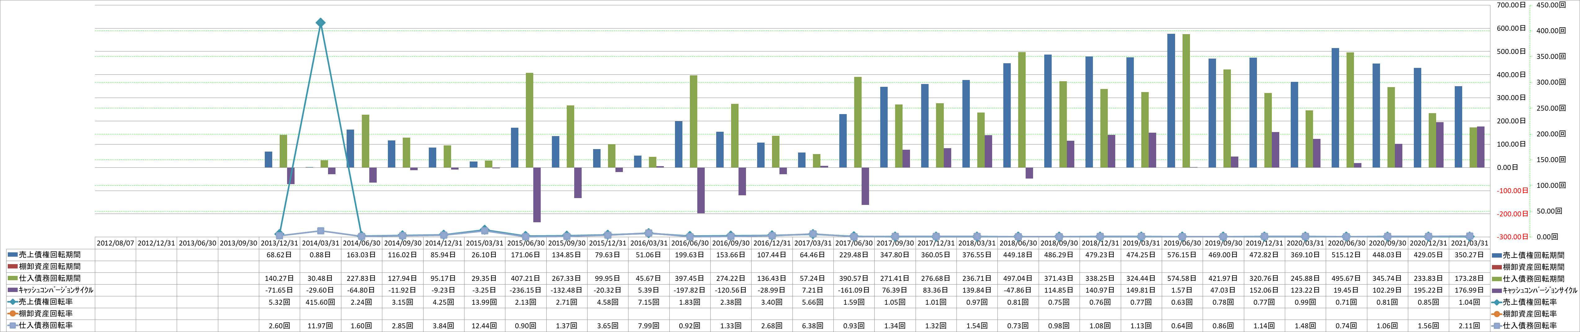This screenshot has width=1580, height=332.
Task: Click the cell showing 12.44回
Action: [x=485, y=325]
